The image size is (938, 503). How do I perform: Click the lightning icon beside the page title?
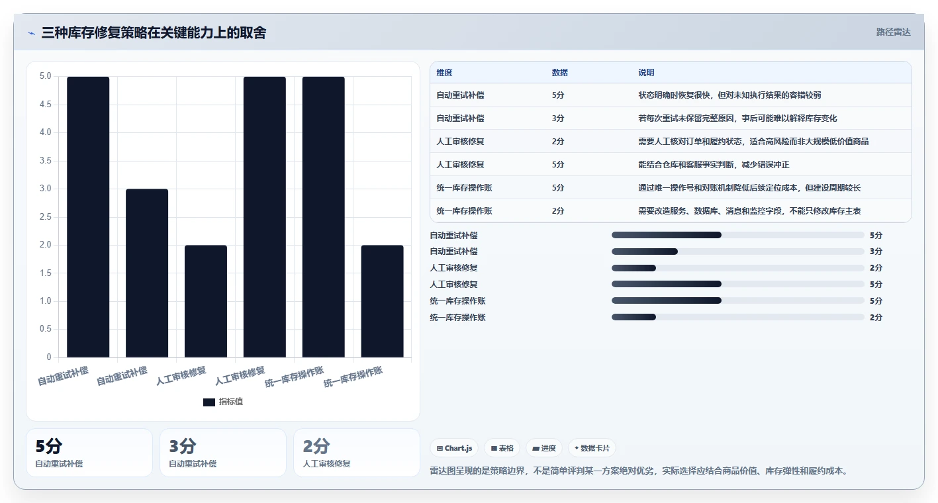click(x=32, y=33)
